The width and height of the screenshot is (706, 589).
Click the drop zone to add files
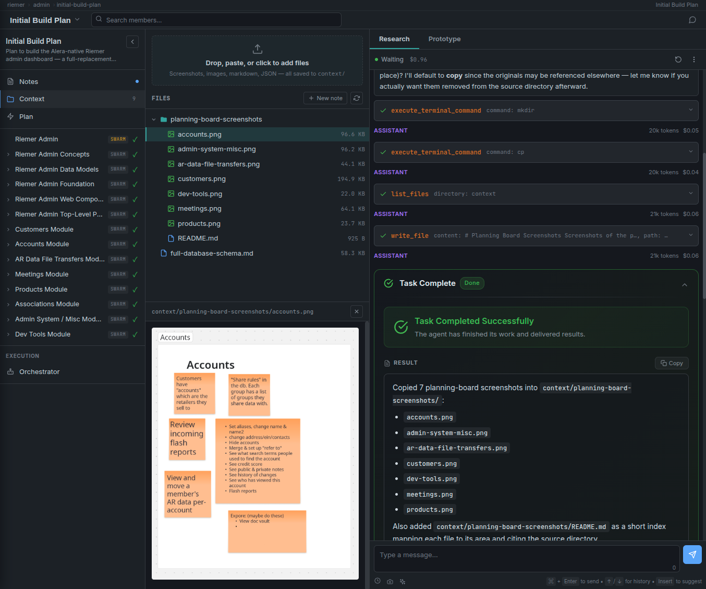257,61
